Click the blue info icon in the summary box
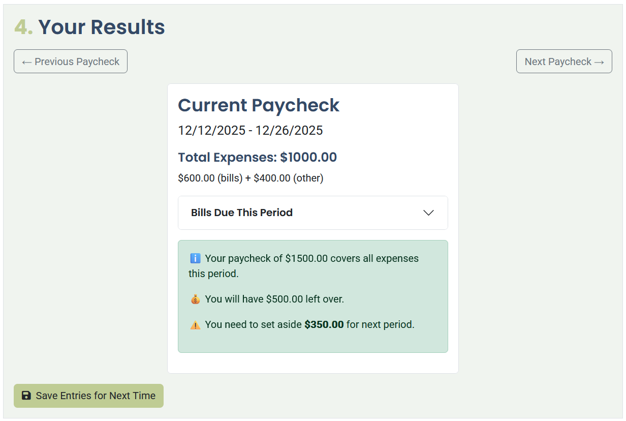Image resolution: width=626 pixels, height=421 pixels. pos(195,258)
